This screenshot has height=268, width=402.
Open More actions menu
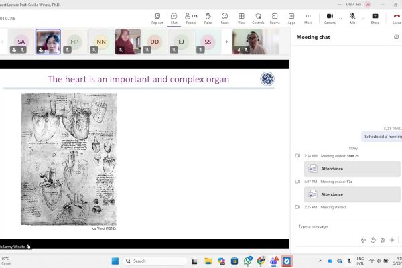pos(308,19)
